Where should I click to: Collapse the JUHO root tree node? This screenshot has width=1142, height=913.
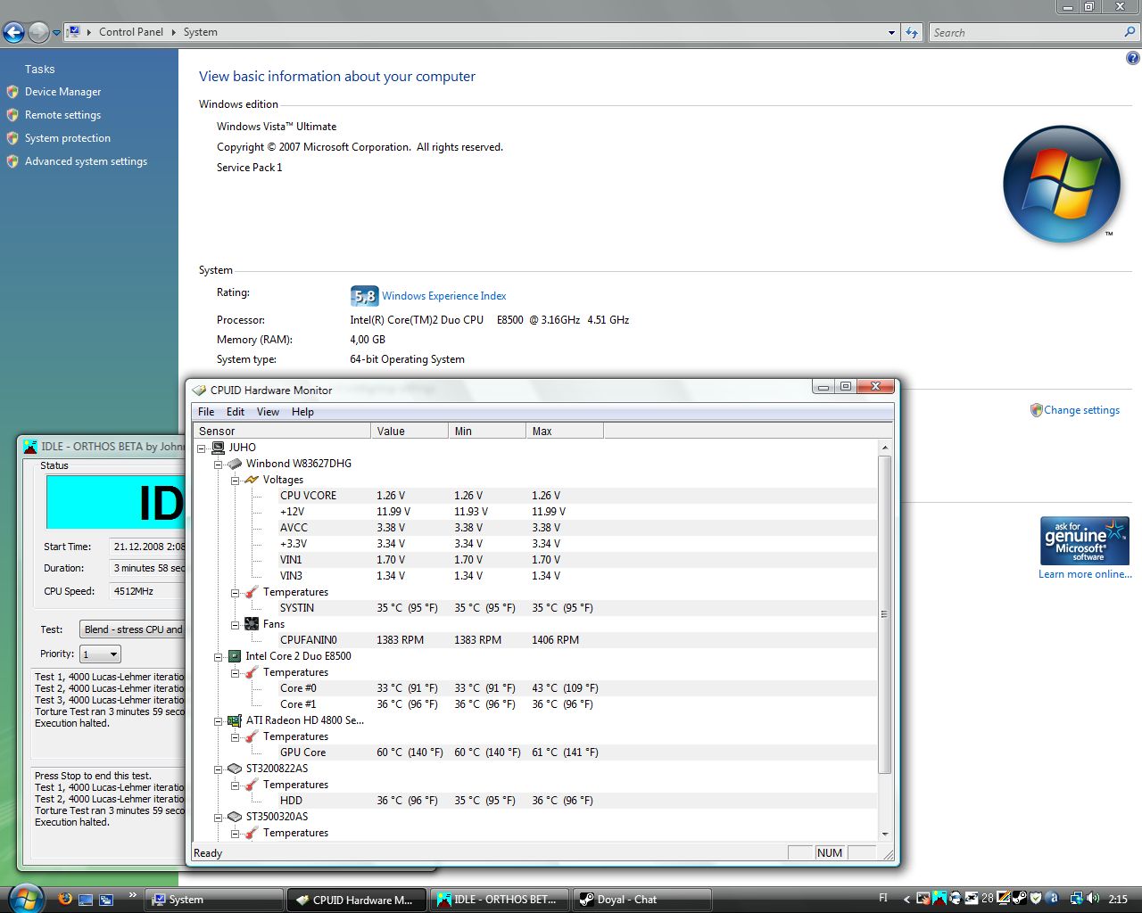click(x=202, y=448)
